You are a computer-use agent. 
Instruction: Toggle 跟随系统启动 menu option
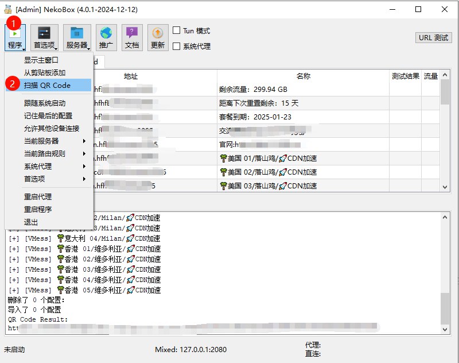click(x=48, y=103)
